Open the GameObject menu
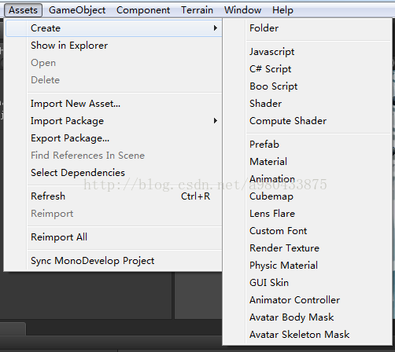 (x=77, y=10)
